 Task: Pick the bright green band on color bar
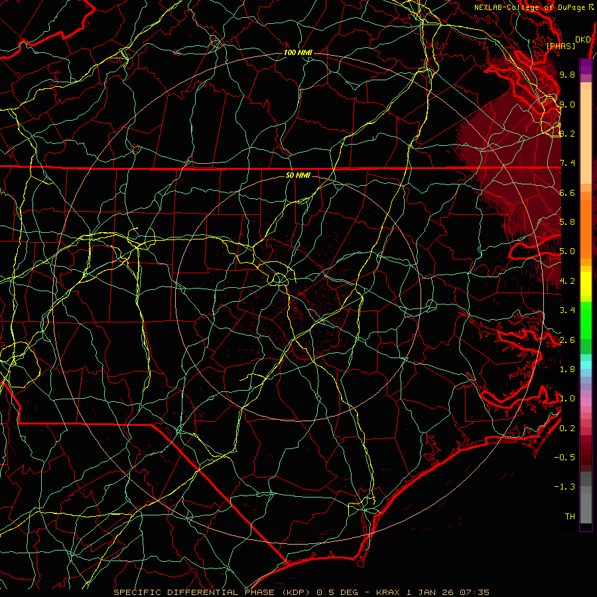tap(586, 320)
